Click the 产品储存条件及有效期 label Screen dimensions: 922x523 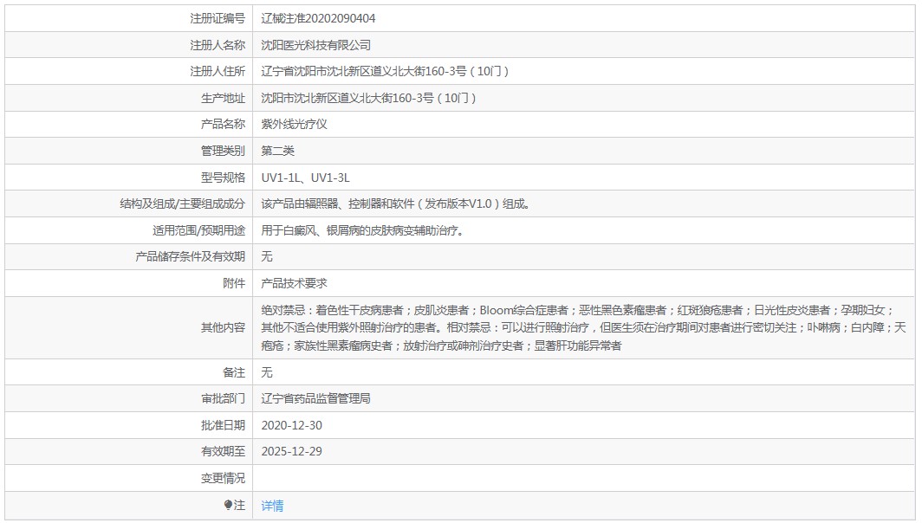coord(191,256)
